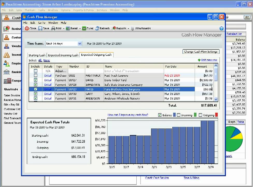Click the Time & Billing link

click(x=191, y=178)
